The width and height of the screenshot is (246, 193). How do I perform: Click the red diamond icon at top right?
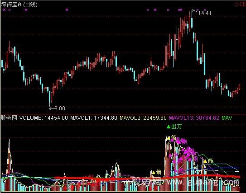coord(237,5)
